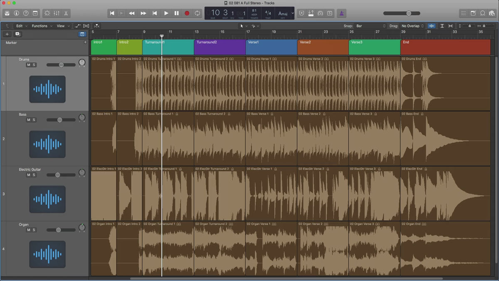Screen dimensions: 499x281
Task: Click the metronome icon
Action: point(341,13)
